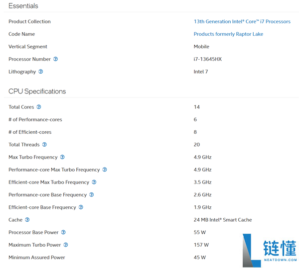Screen dimensions: 299x268
Task: Show help for Performance-core Base Frequency
Action: (92, 195)
